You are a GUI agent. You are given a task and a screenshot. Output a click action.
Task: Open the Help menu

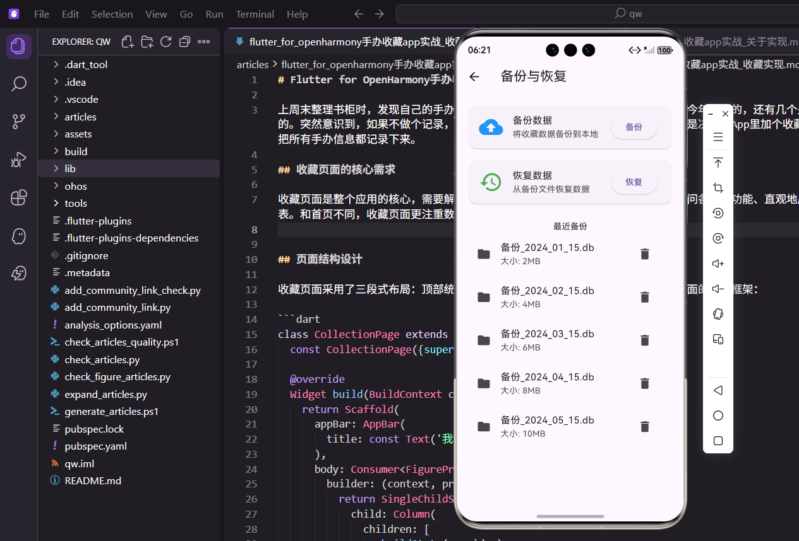(297, 14)
